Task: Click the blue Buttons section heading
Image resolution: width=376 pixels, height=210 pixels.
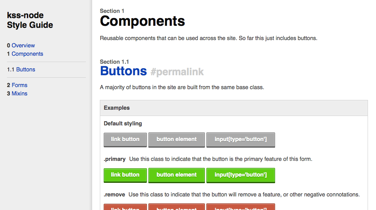Action: click(123, 71)
